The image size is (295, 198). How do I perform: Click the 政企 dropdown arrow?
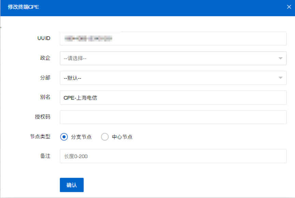[280, 59]
